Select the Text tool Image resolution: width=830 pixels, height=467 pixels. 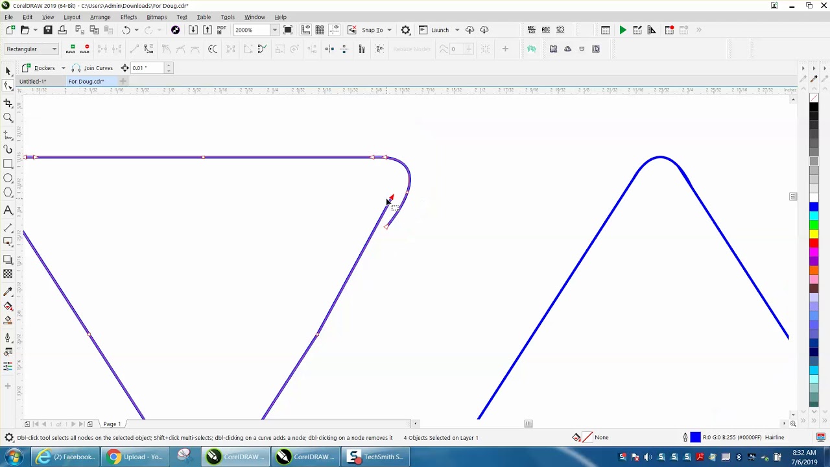point(8,210)
